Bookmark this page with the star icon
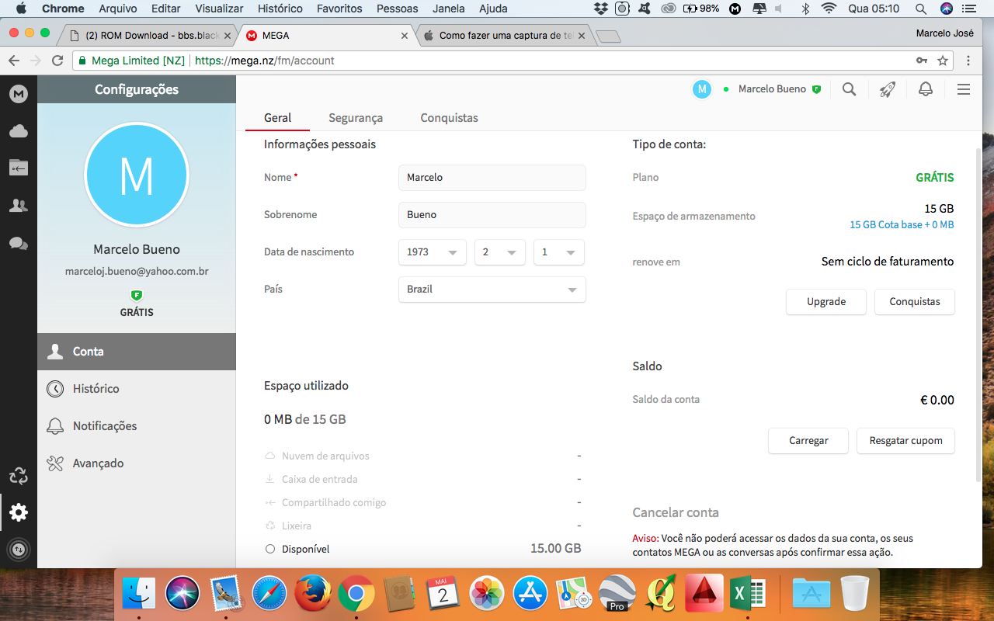Viewport: 994px width, 621px height. pos(943,61)
